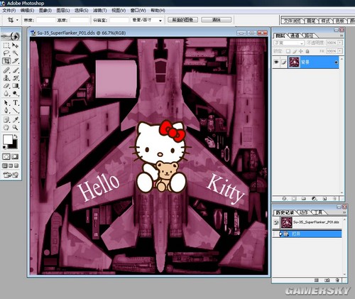
Task: Select the Type tool
Action: 16,103
